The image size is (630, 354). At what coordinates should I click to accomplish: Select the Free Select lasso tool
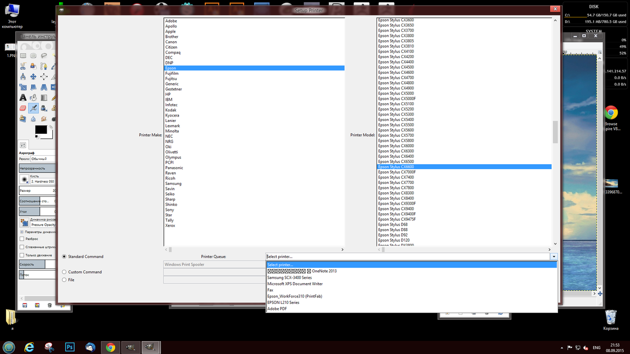click(44, 56)
